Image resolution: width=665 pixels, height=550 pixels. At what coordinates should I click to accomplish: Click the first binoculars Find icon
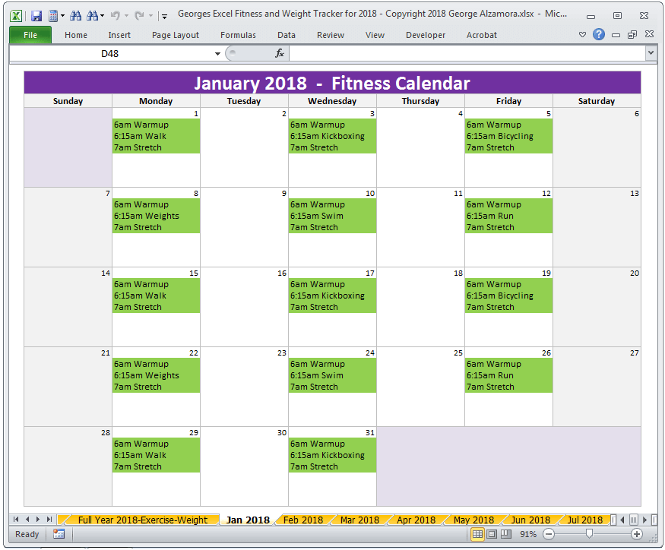coord(76,16)
